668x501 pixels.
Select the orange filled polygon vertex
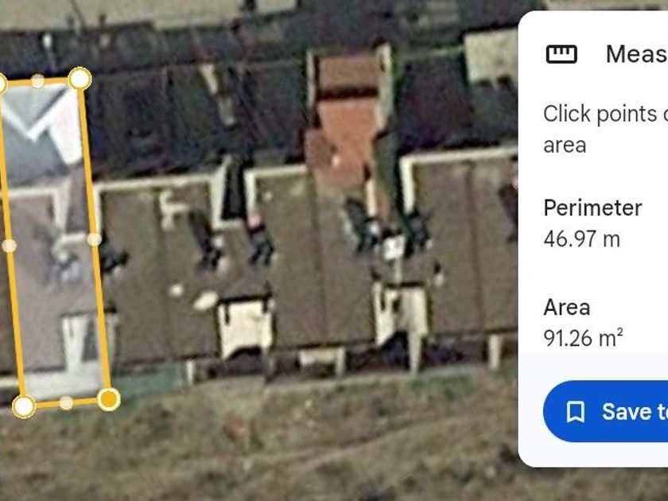pos(109,399)
